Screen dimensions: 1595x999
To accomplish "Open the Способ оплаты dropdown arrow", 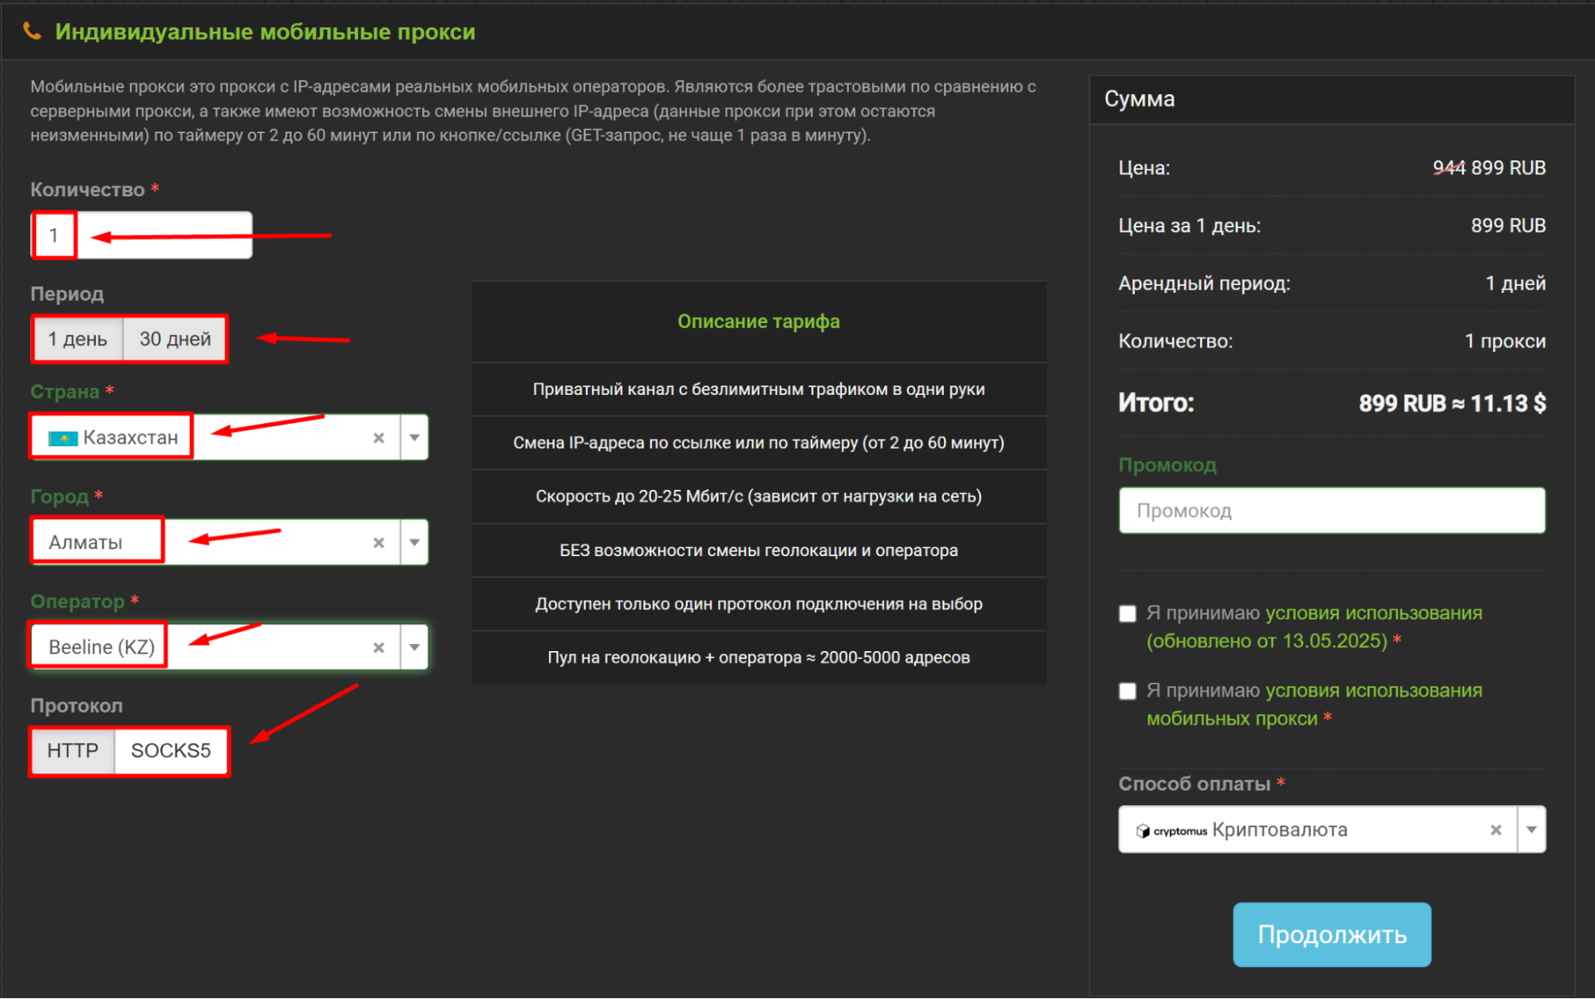I will coord(1531,830).
